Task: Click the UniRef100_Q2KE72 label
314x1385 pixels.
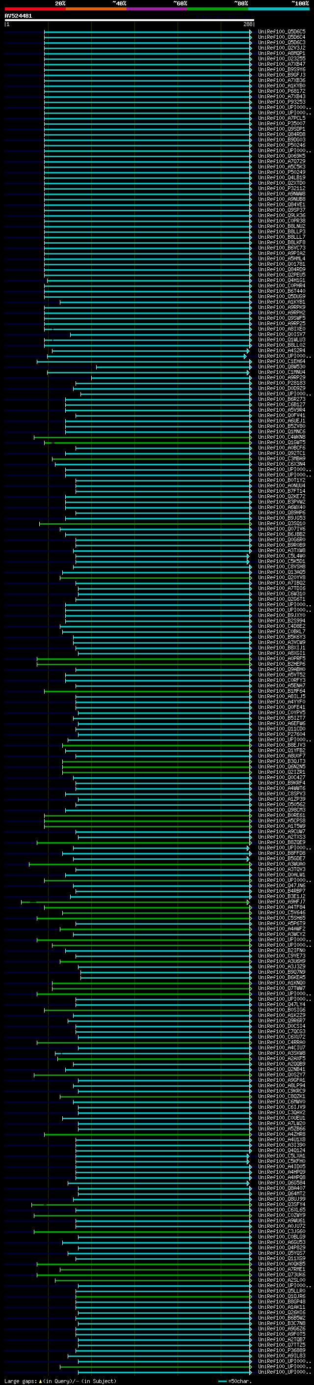Action: (x=282, y=497)
